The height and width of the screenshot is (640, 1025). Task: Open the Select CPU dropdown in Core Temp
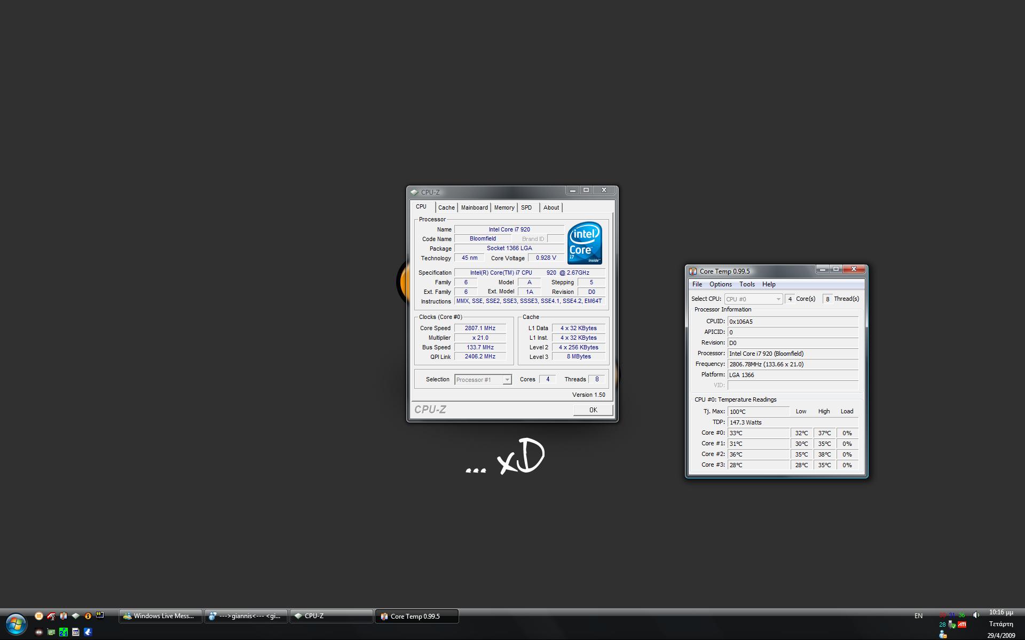coord(753,299)
